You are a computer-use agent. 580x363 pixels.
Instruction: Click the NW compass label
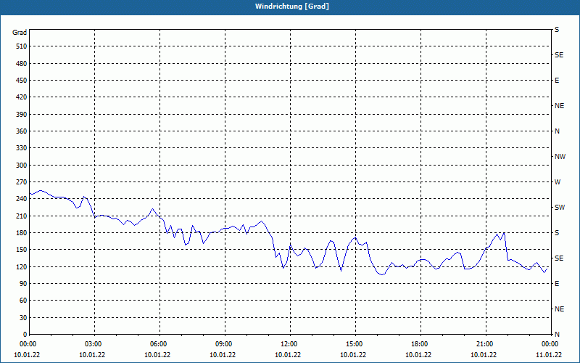coord(560,157)
